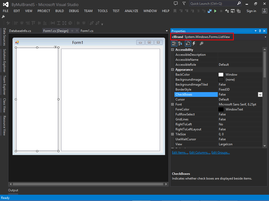Toggle auto-hide pin on Properties panel
Screen dimensions: 269x201
click(260, 31)
